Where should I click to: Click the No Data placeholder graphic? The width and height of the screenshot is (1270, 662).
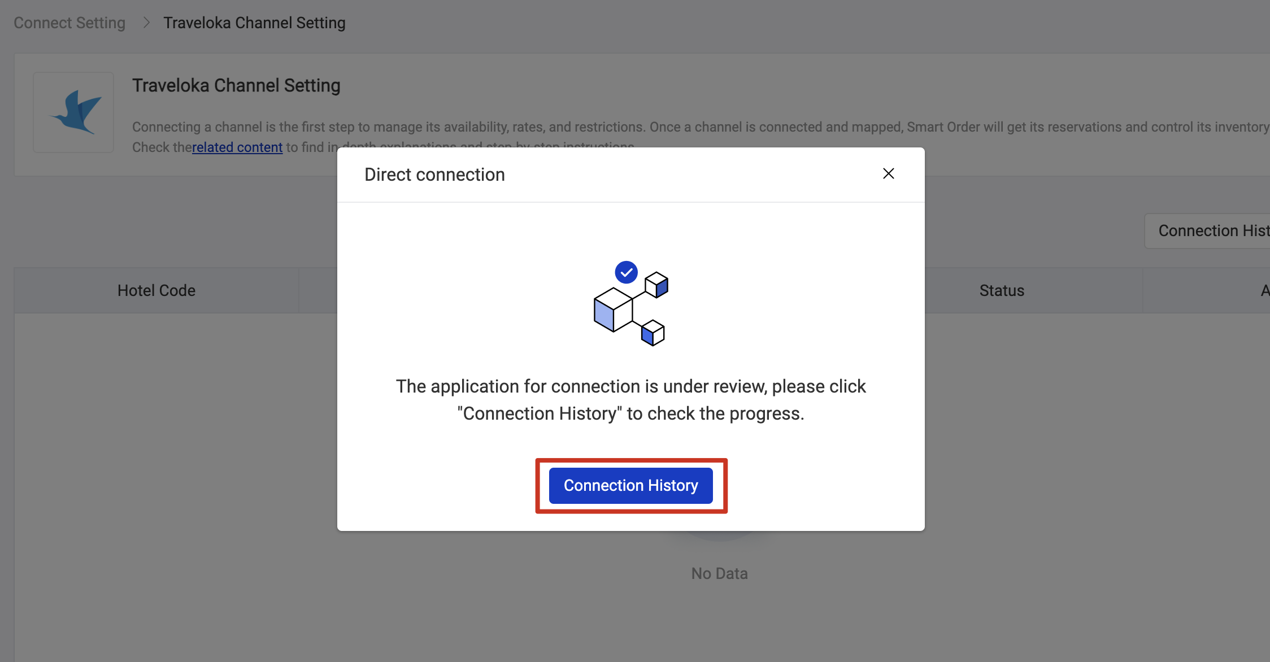click(719, 537)
